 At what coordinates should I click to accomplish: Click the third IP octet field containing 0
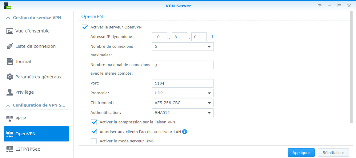tap(199, 37)
